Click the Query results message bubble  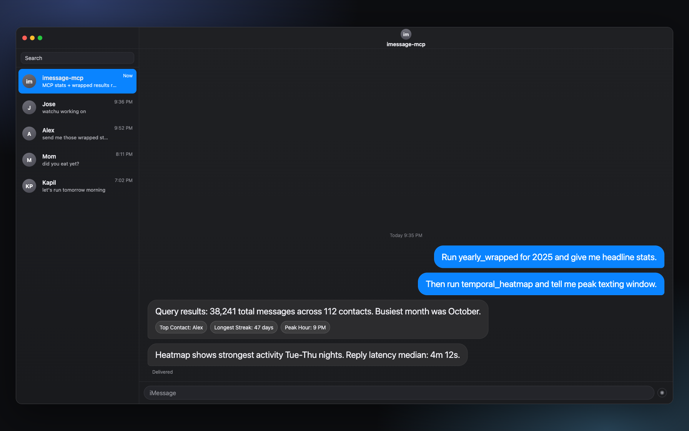[318, 311]
